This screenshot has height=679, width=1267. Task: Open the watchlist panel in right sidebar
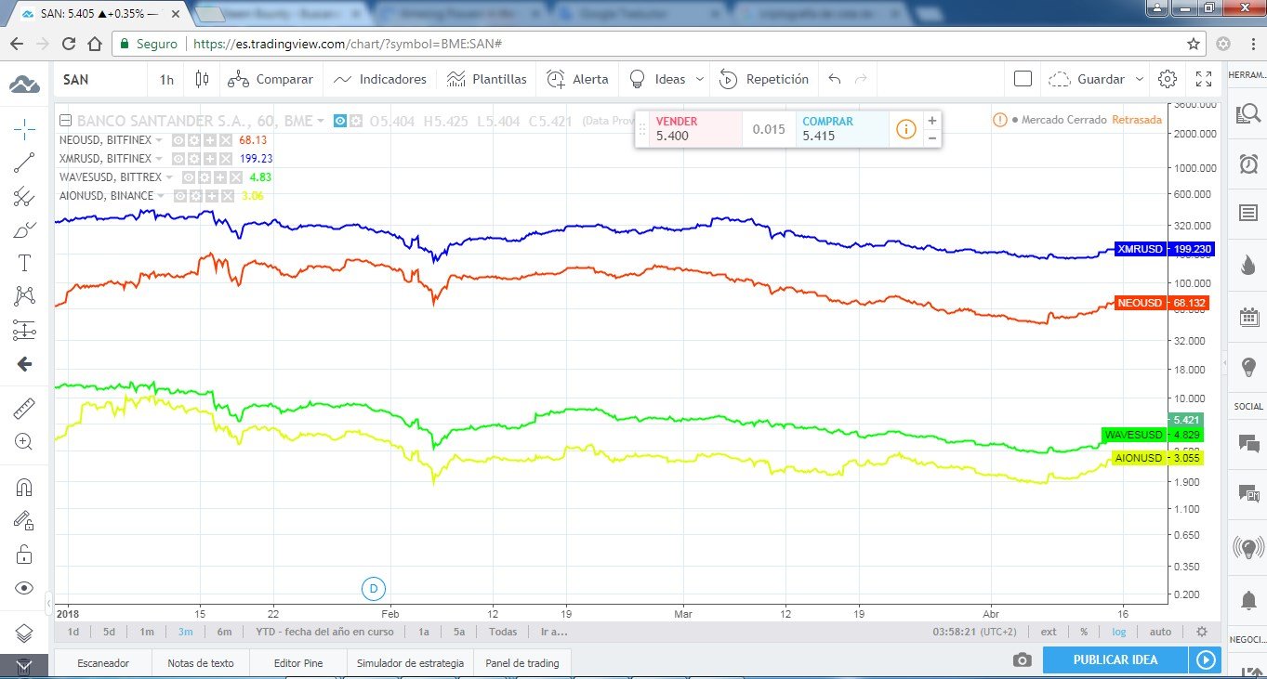1247,113
